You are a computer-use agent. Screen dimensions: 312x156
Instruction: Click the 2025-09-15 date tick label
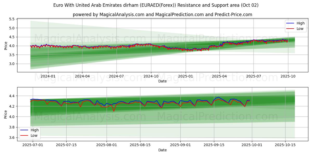click(x=214, y=145)
